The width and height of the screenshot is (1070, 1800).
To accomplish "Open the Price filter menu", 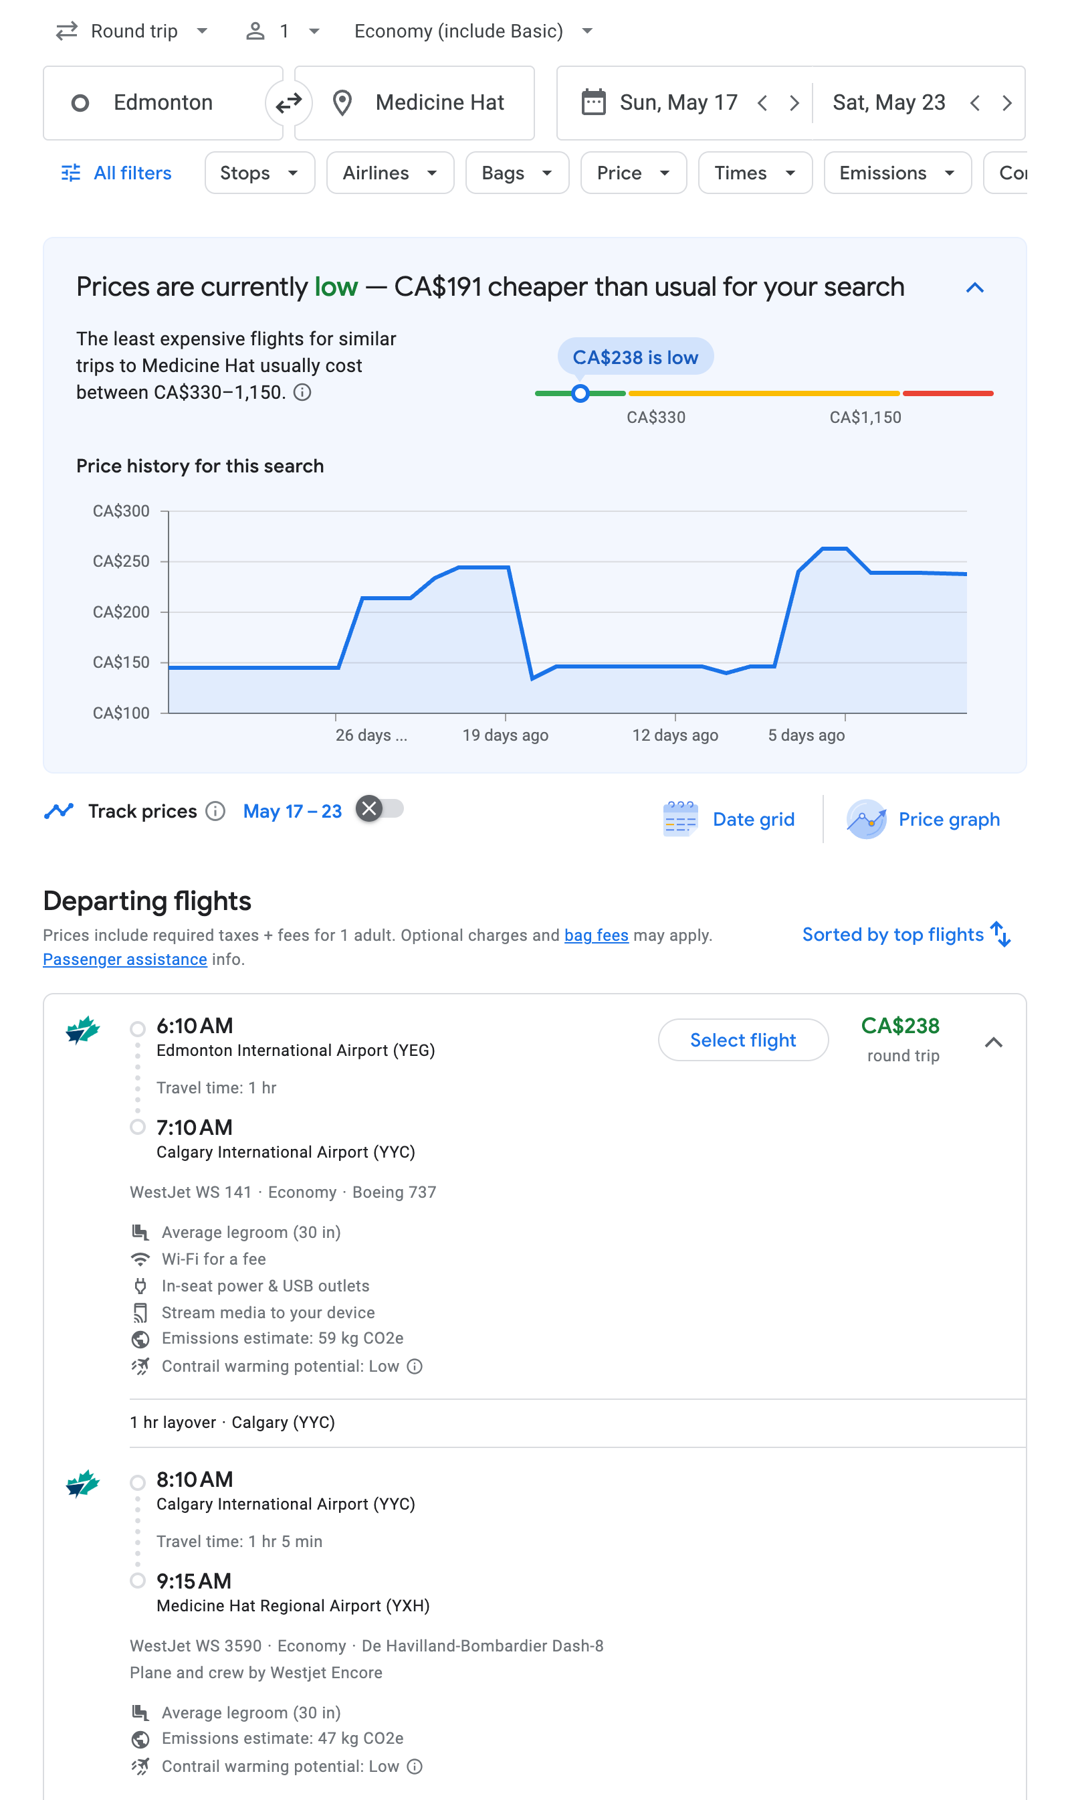I will [x=633, y=173].
